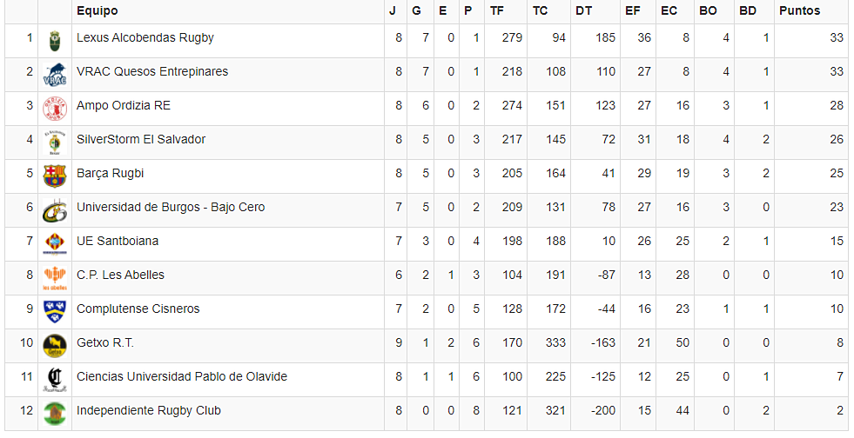Click the UE Santboiana crest

coord(54,243)
